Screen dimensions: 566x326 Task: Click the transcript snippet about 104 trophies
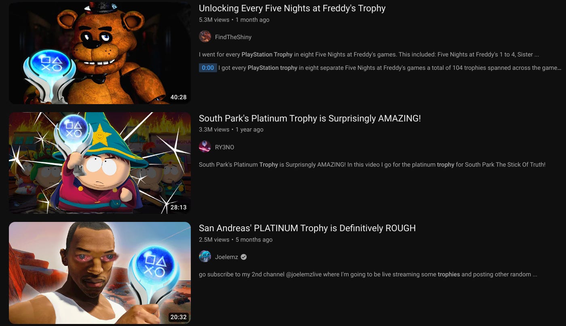tap(390, 68)
